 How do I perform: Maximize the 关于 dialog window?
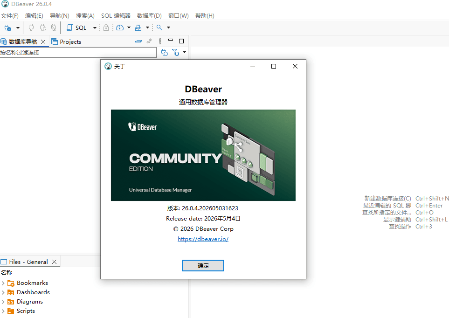(x=274, y=67)
